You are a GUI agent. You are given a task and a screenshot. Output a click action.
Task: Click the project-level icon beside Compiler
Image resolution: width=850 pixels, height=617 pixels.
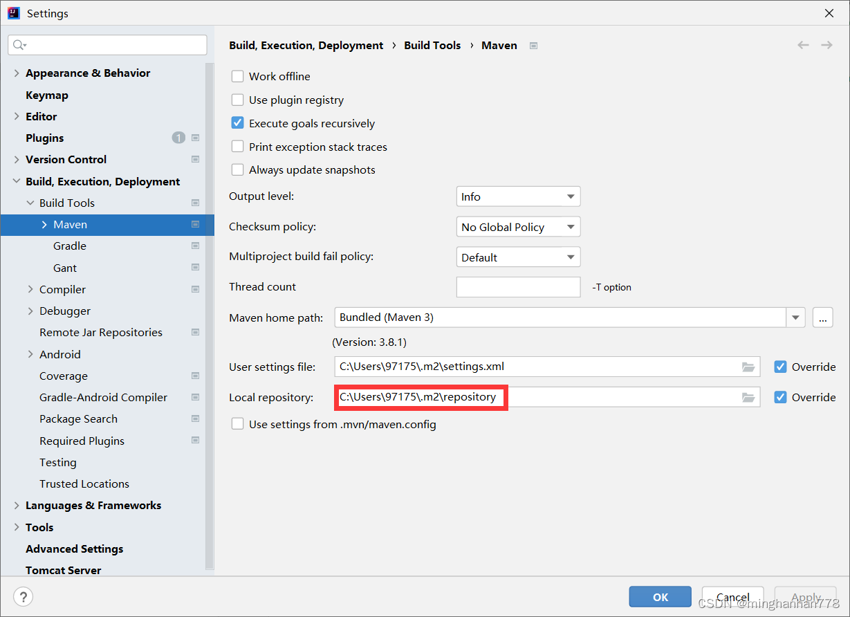pyautogui.click(x=196, y=289)
